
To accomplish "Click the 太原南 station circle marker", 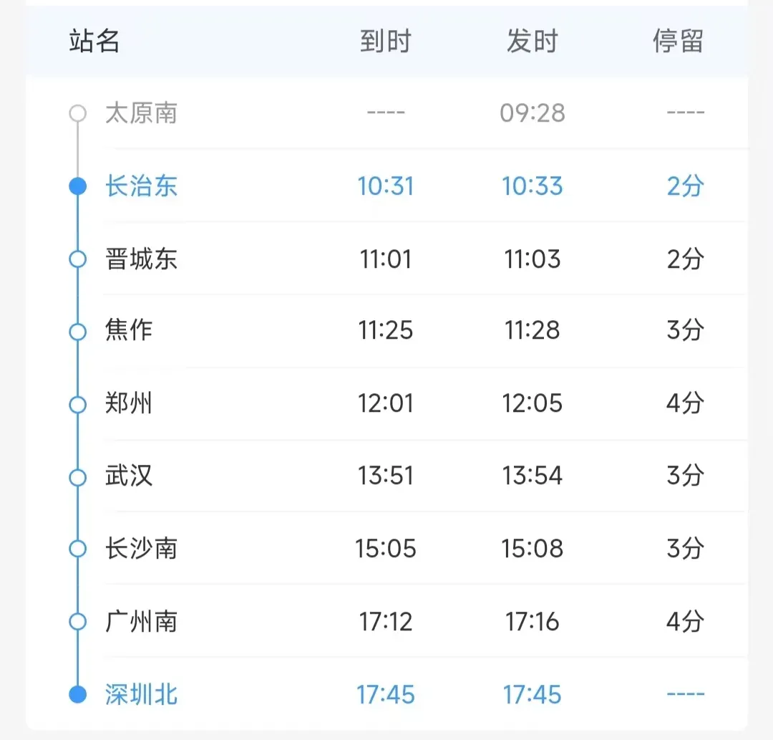I will [x=77, y=113].
